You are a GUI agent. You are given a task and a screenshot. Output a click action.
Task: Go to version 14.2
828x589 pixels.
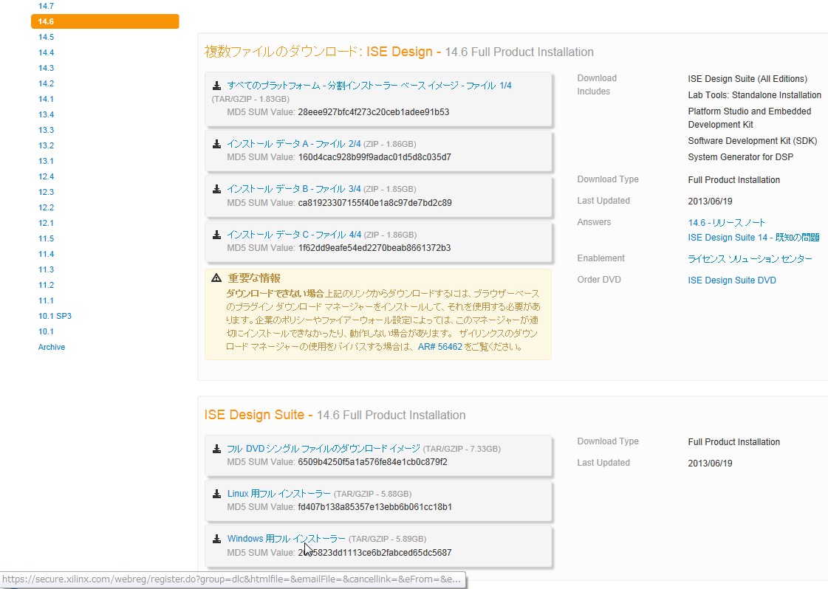coord(46,83)
